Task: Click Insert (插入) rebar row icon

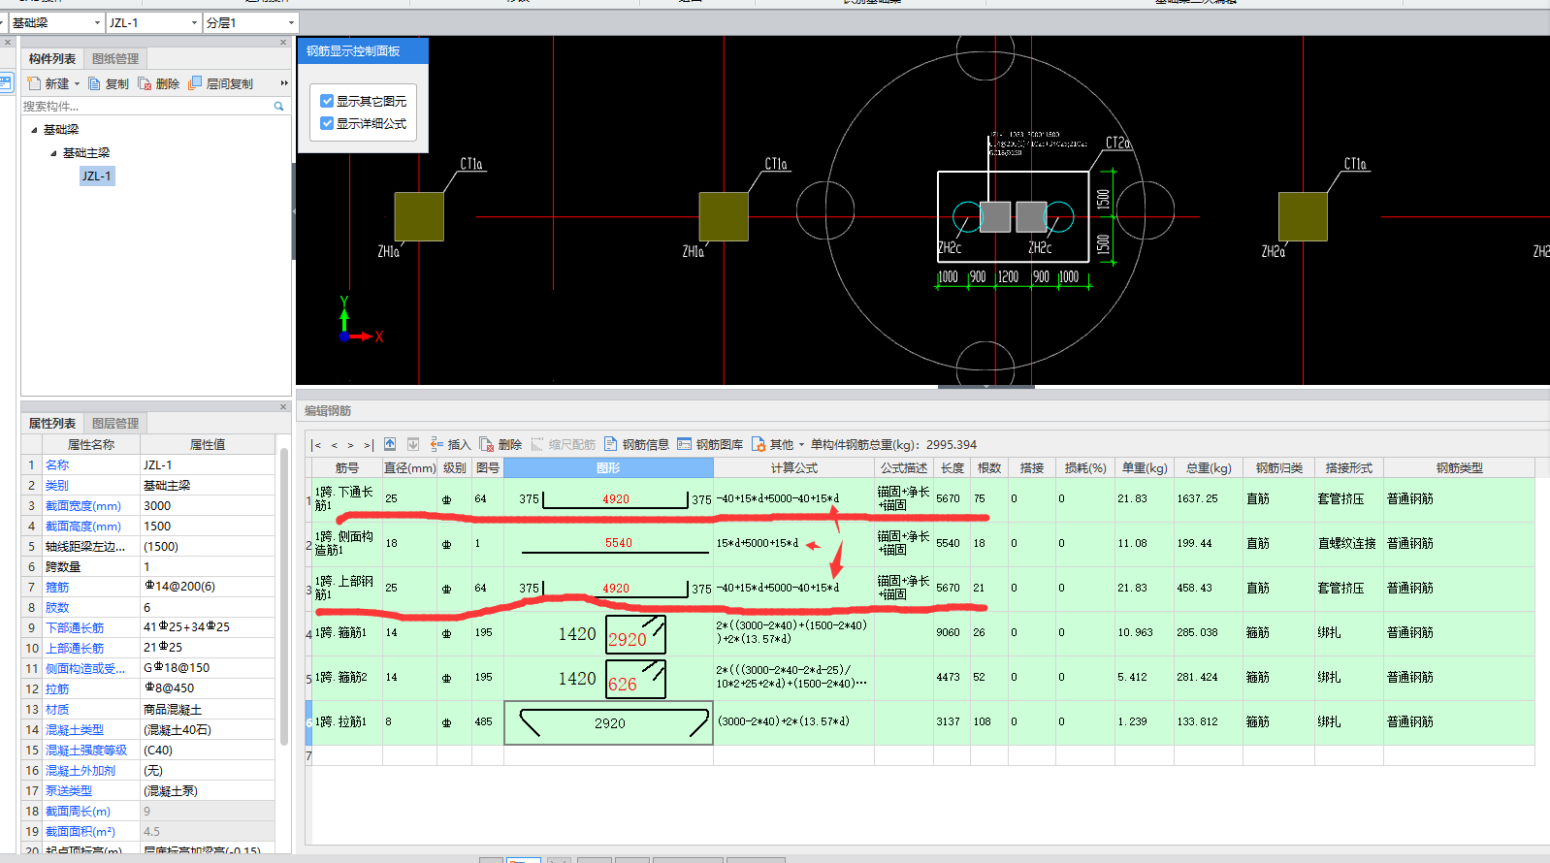Action: (x=436, y=444)
